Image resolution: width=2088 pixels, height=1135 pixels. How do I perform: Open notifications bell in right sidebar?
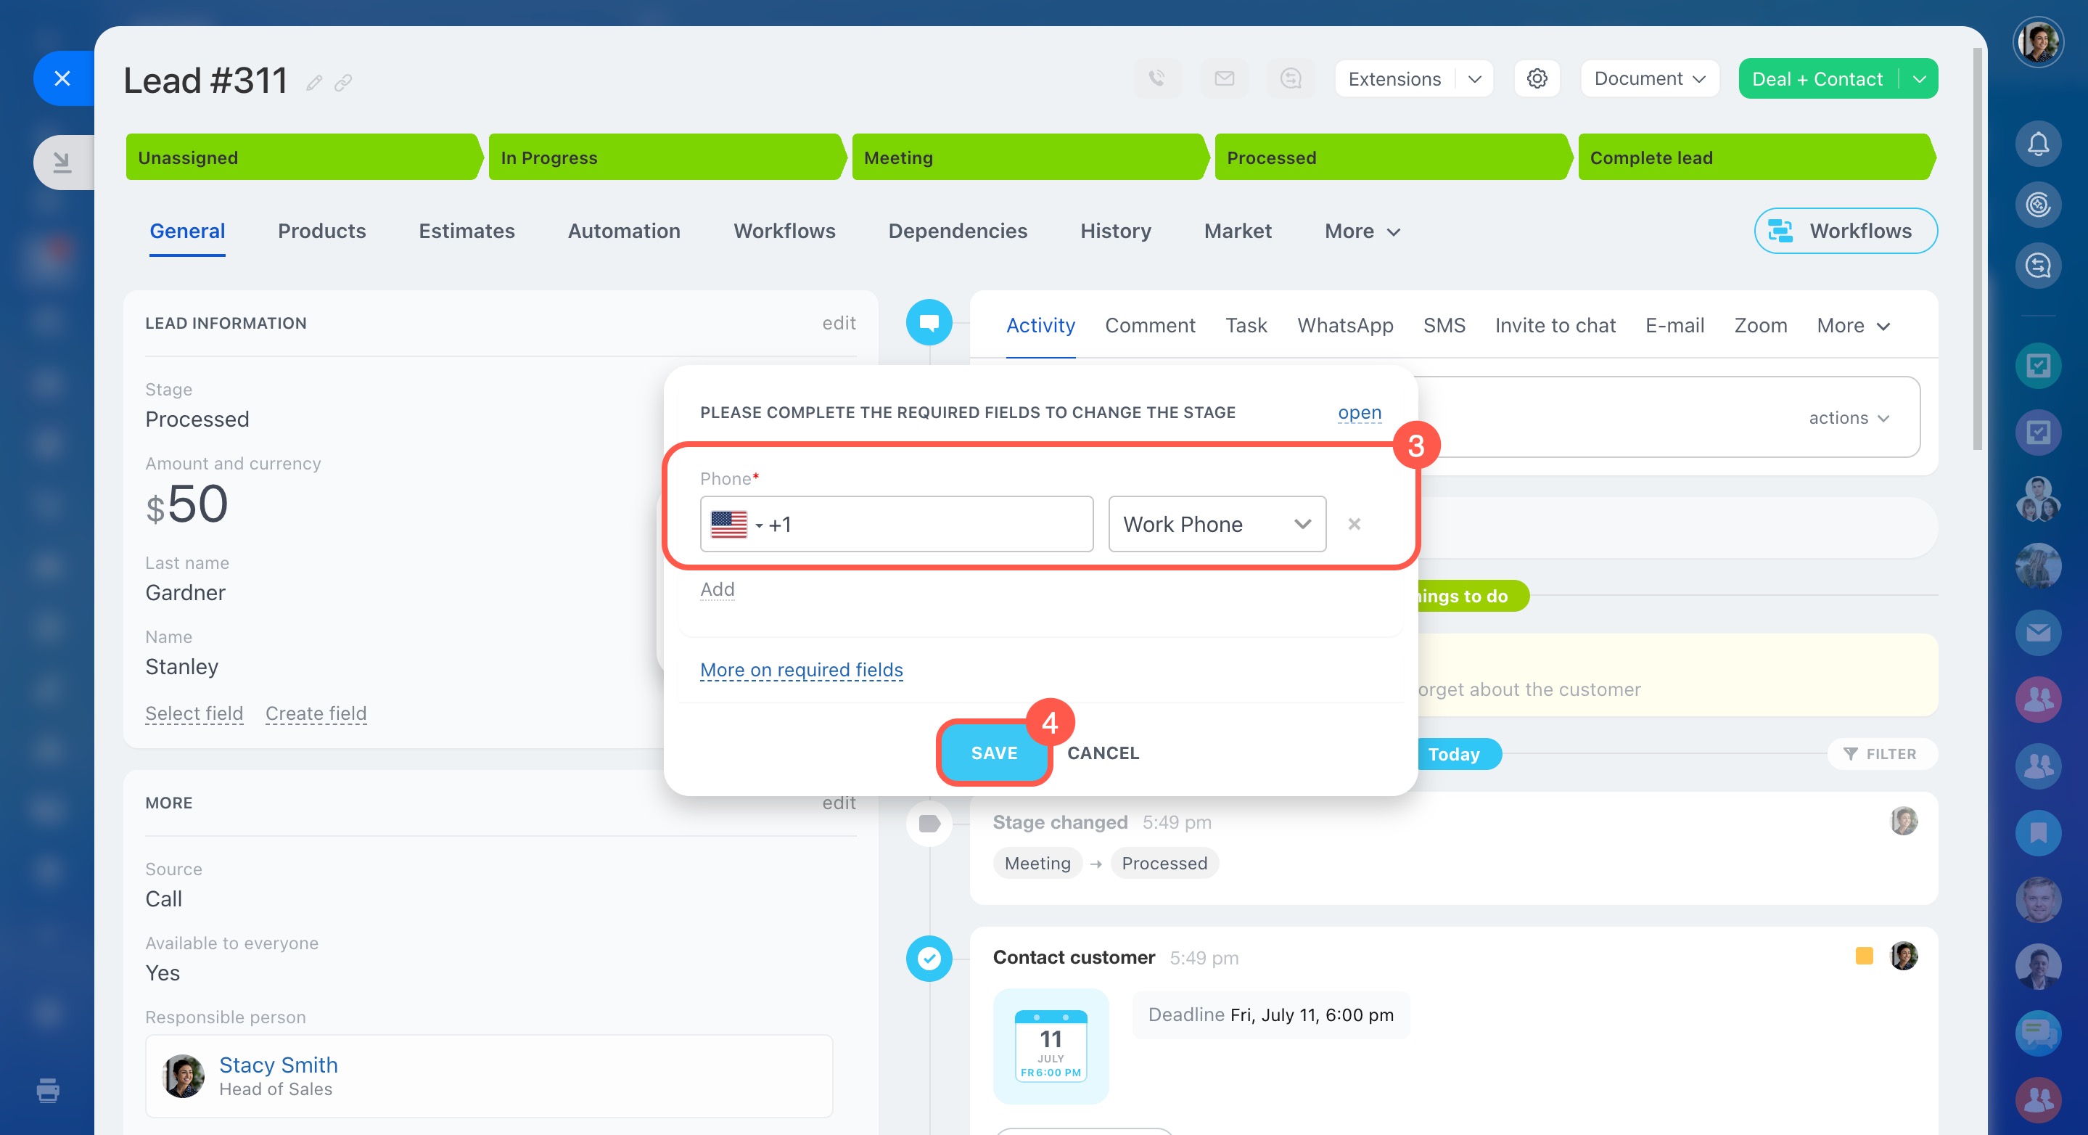point(2038,145)
